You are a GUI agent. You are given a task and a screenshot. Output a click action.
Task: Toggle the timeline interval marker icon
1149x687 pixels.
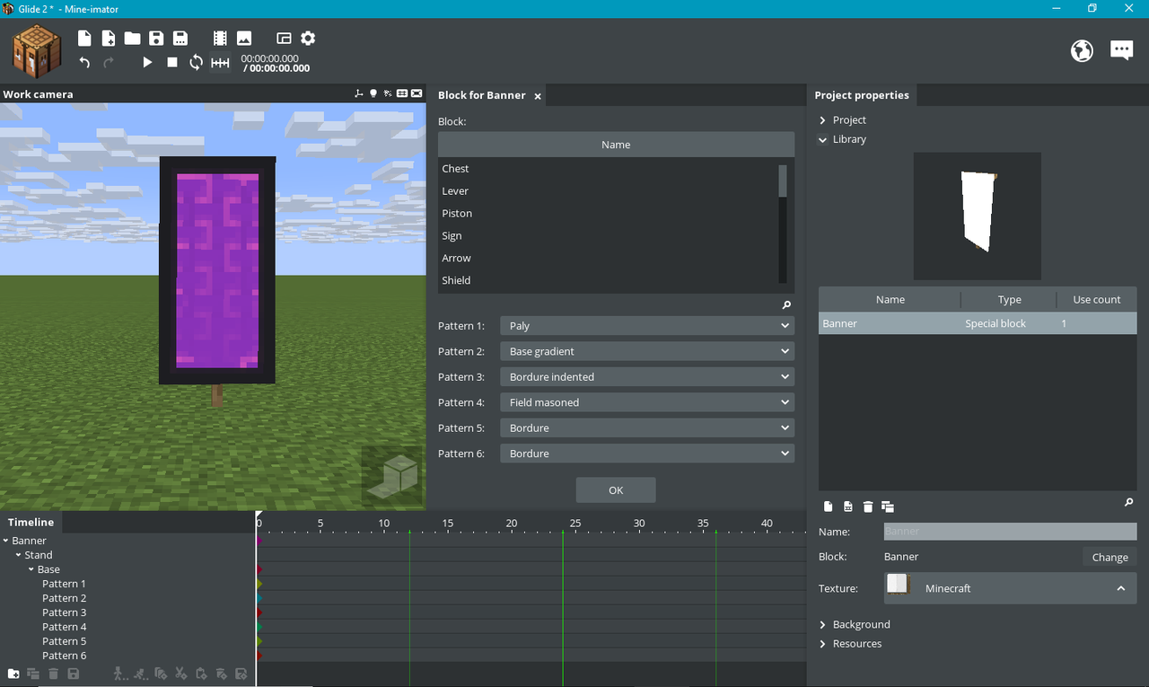(x=220, y=62)
